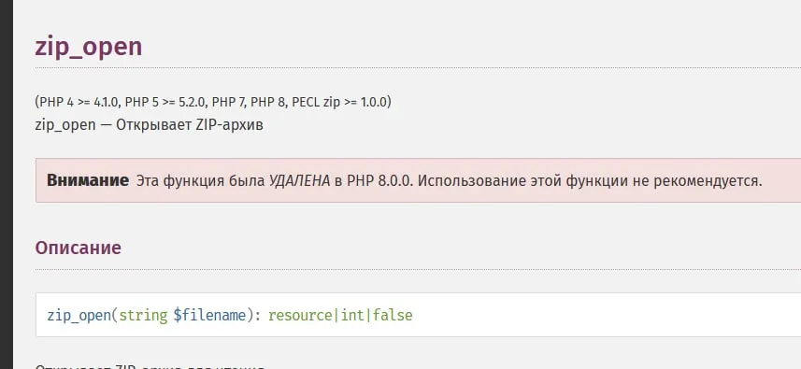This screenshot has height=369, width=801.
Task: Click the "Открывает ZIP-архив" summary line
Action: click(x=190, y=124)
